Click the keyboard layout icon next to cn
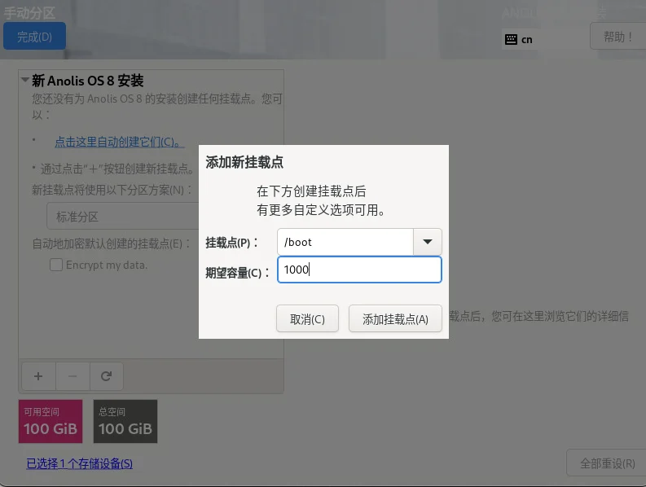Viewport: 646px width, 487px height. pos(511,40)
